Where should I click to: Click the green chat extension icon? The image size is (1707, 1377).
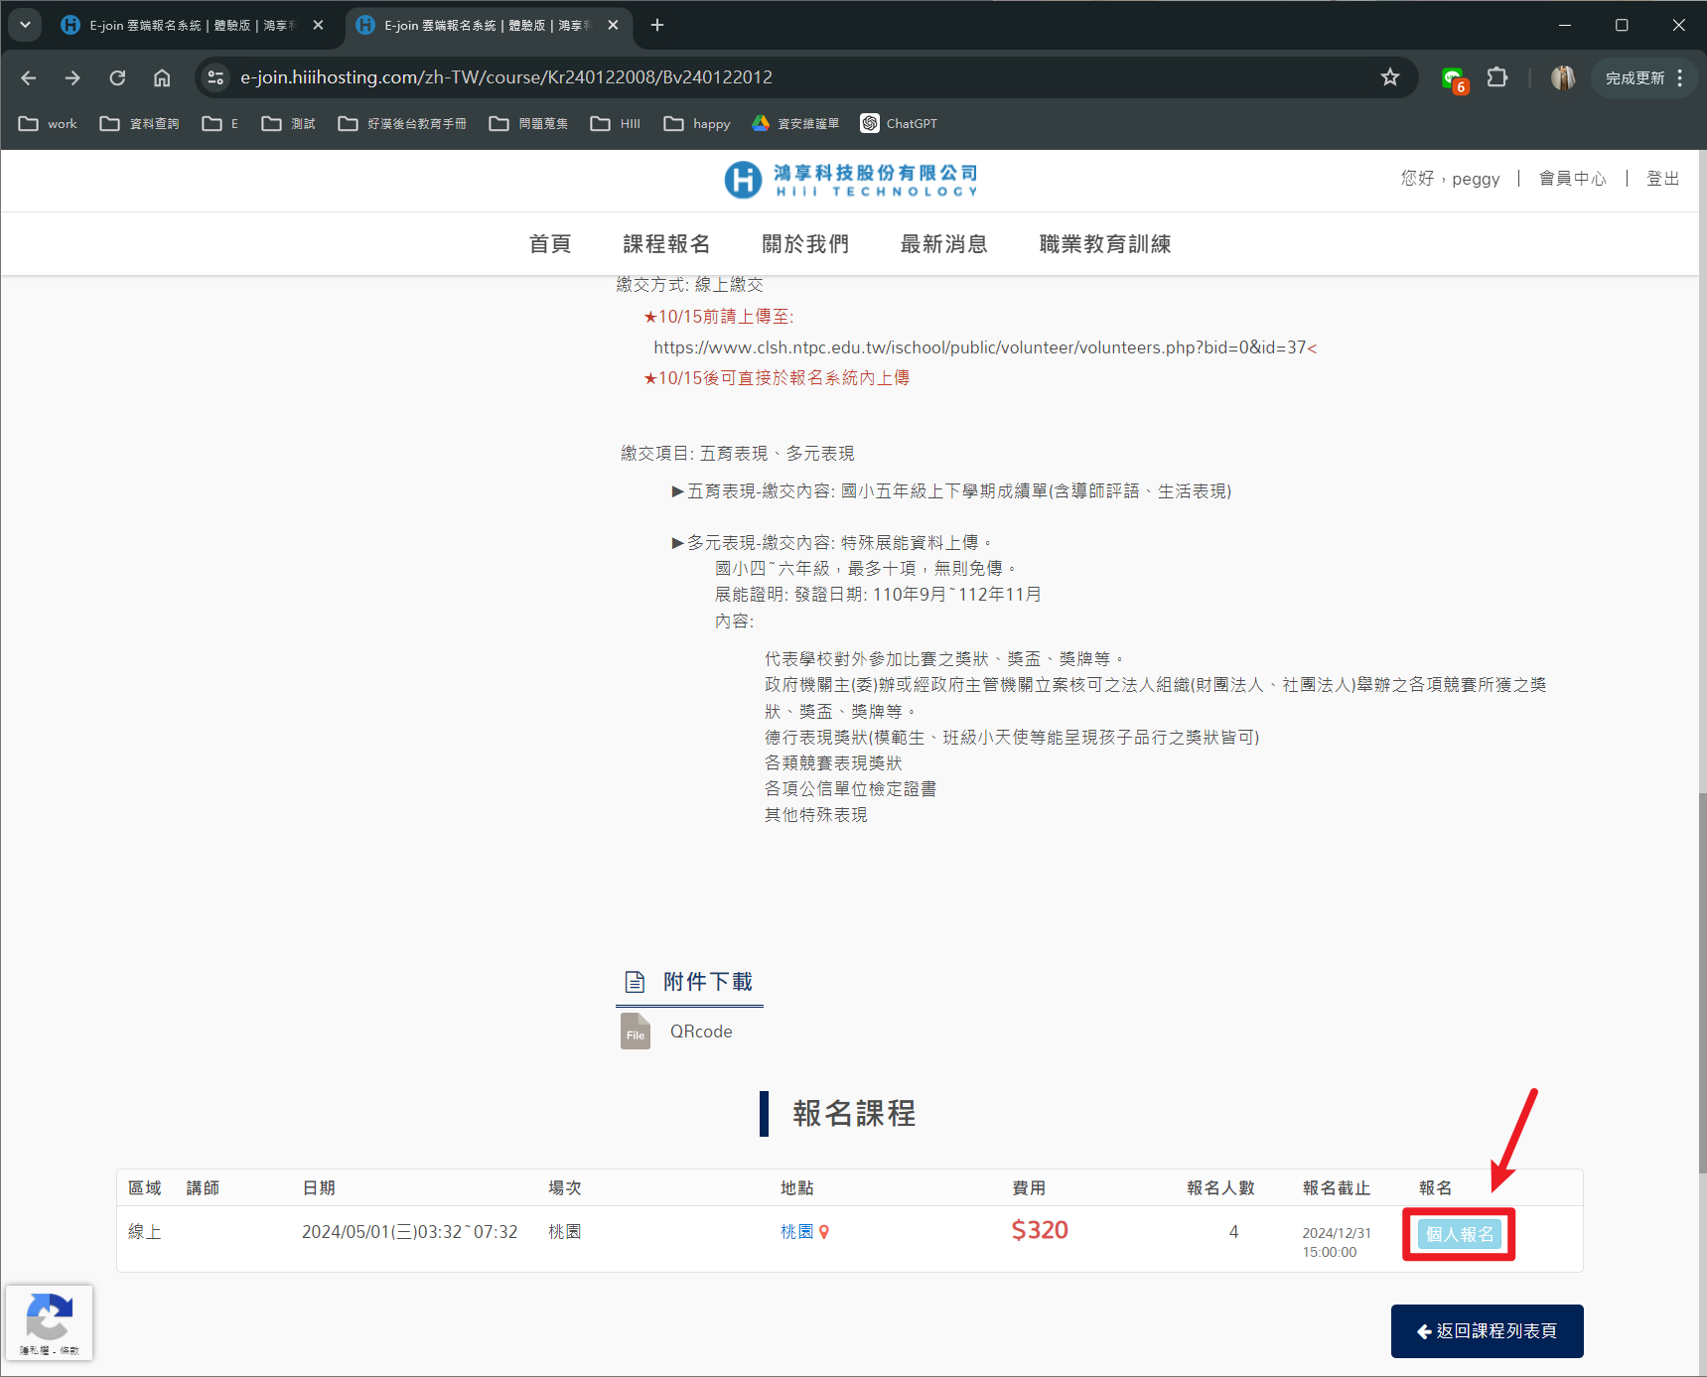pos(1453,77)
